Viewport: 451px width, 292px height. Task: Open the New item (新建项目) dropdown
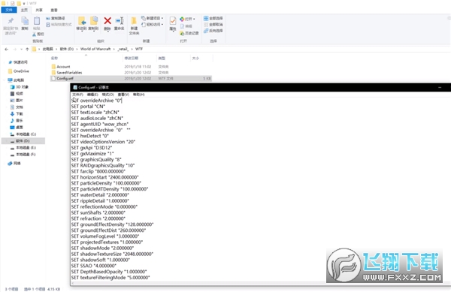pyautogui.click(x=153, y=18)
